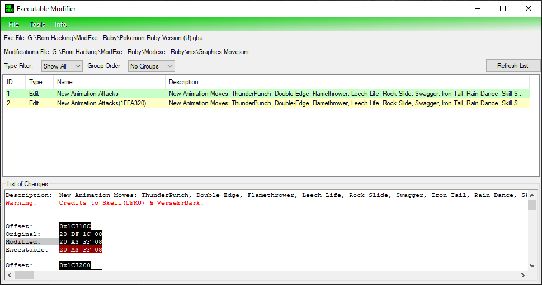The height and width of the screenshot is (285, 542).
Task: Click the Executable Modifier app icon
Action: tap(8, 9)
